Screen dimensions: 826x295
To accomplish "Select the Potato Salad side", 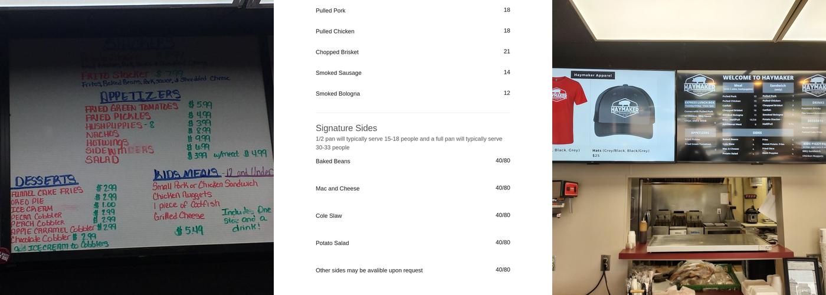I will click(332, 243).
